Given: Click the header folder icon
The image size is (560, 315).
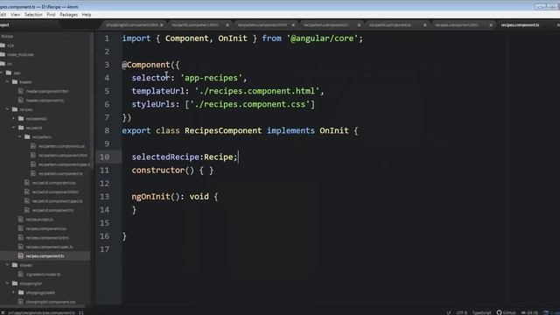Looking at the screenshot, I should [x=15, y=81].
